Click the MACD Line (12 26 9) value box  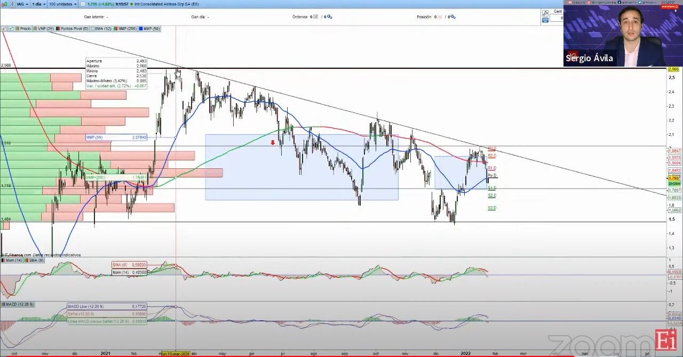(x=107, y=306)
